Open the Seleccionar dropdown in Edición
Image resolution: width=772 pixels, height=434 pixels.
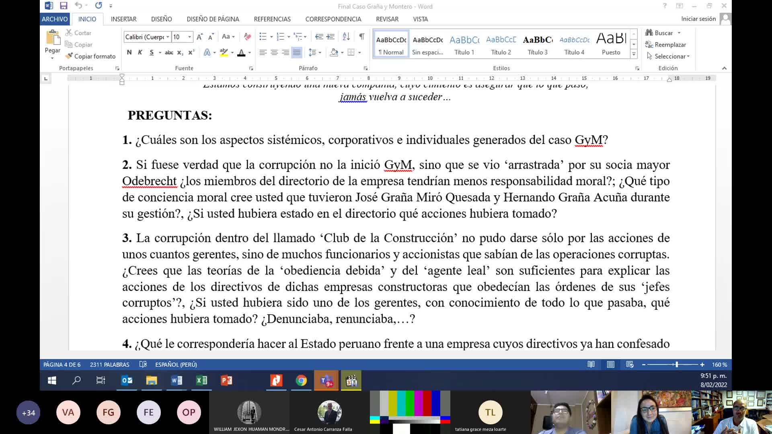click(x=668, y=56)
